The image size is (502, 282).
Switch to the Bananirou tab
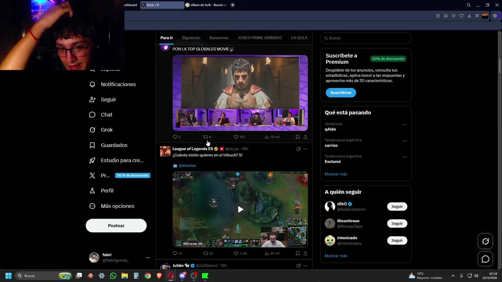(x=219, y=38)
